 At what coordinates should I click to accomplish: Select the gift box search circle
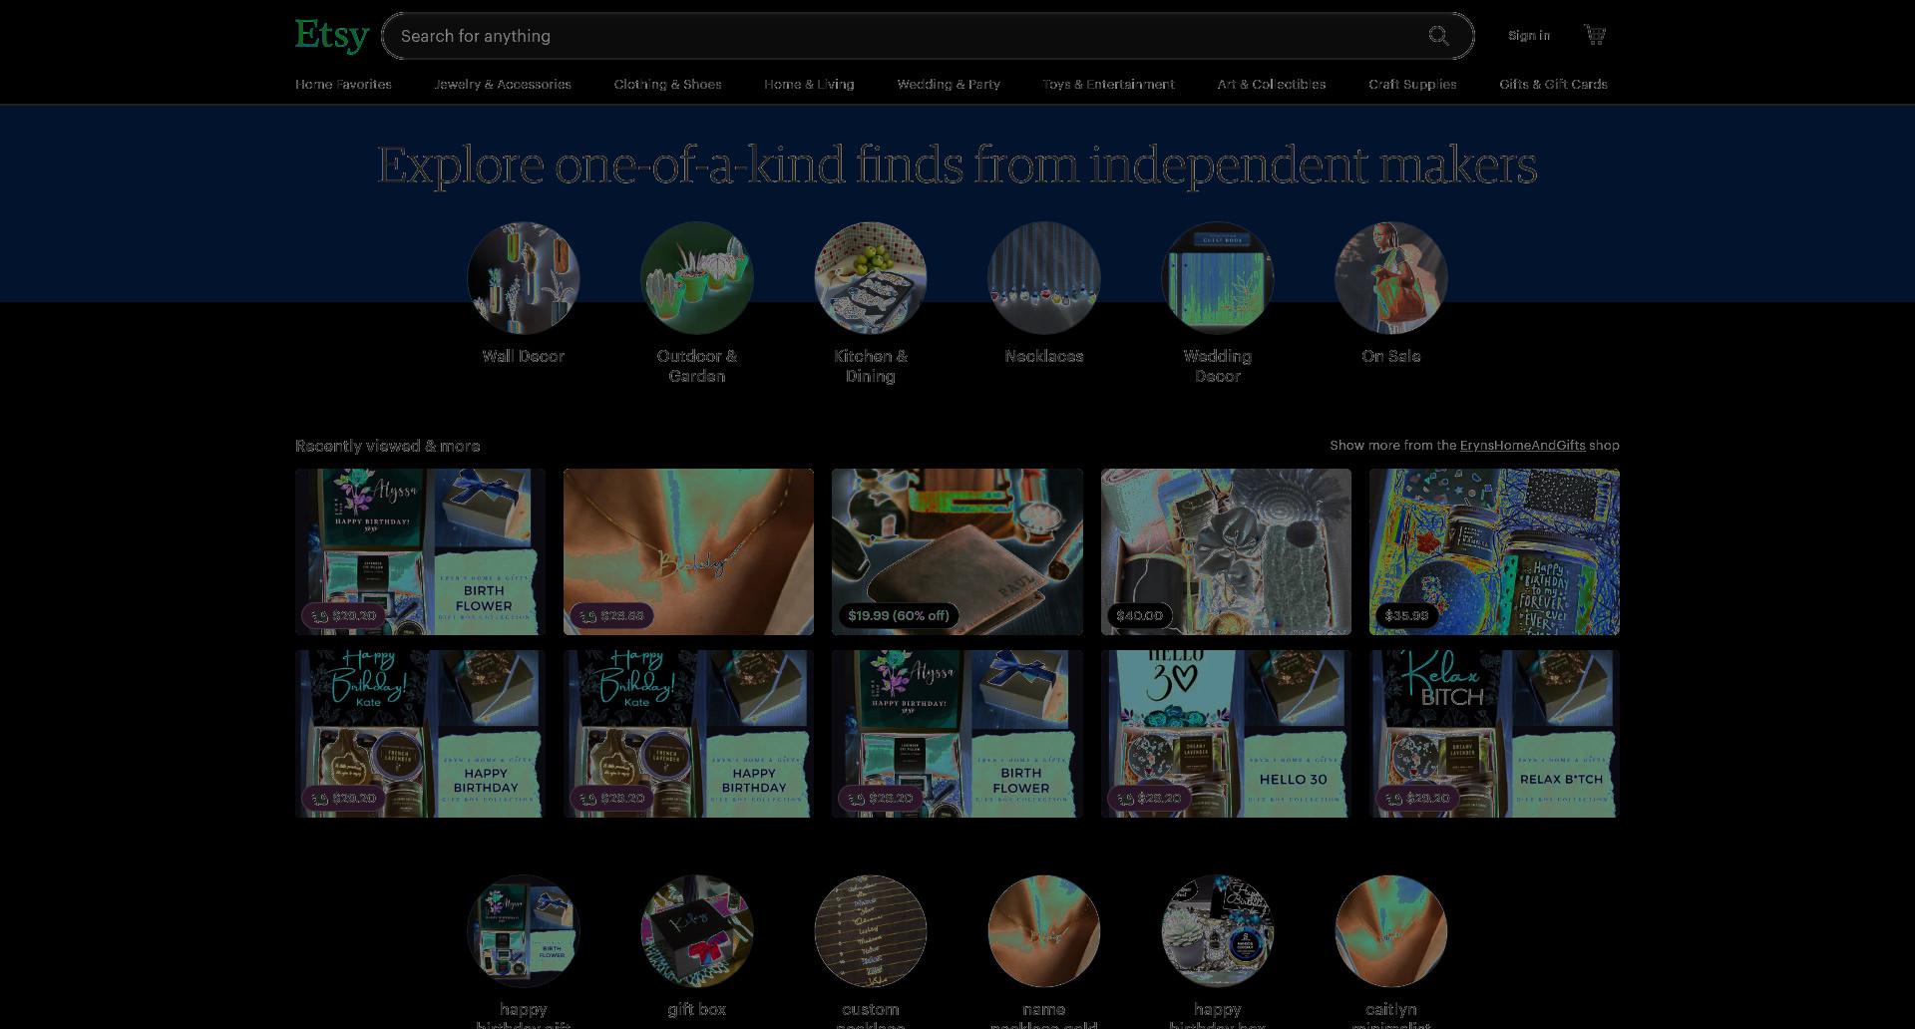coord(697,932)
